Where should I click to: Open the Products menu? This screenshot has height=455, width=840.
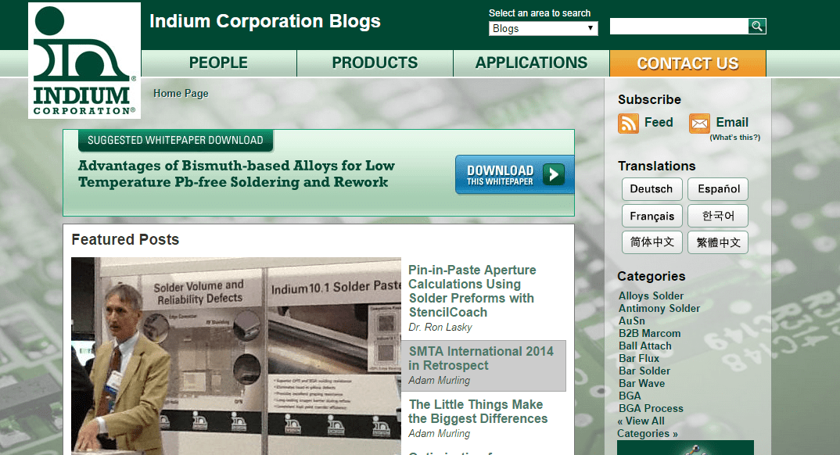coord(375,63)
